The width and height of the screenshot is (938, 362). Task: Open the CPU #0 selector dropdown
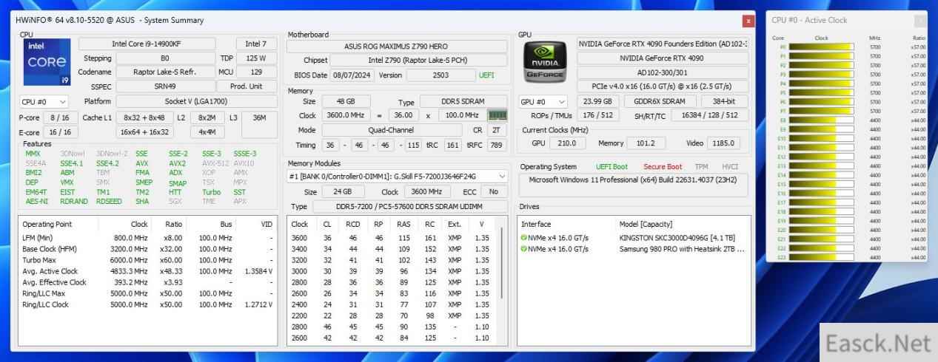[44, 101]
